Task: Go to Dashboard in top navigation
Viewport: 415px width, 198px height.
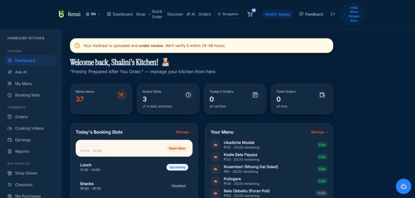Action: (119, 14)
